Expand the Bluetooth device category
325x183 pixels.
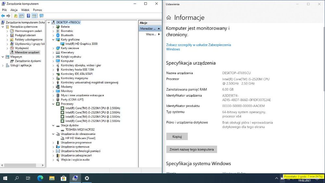(x=53, y=35)
